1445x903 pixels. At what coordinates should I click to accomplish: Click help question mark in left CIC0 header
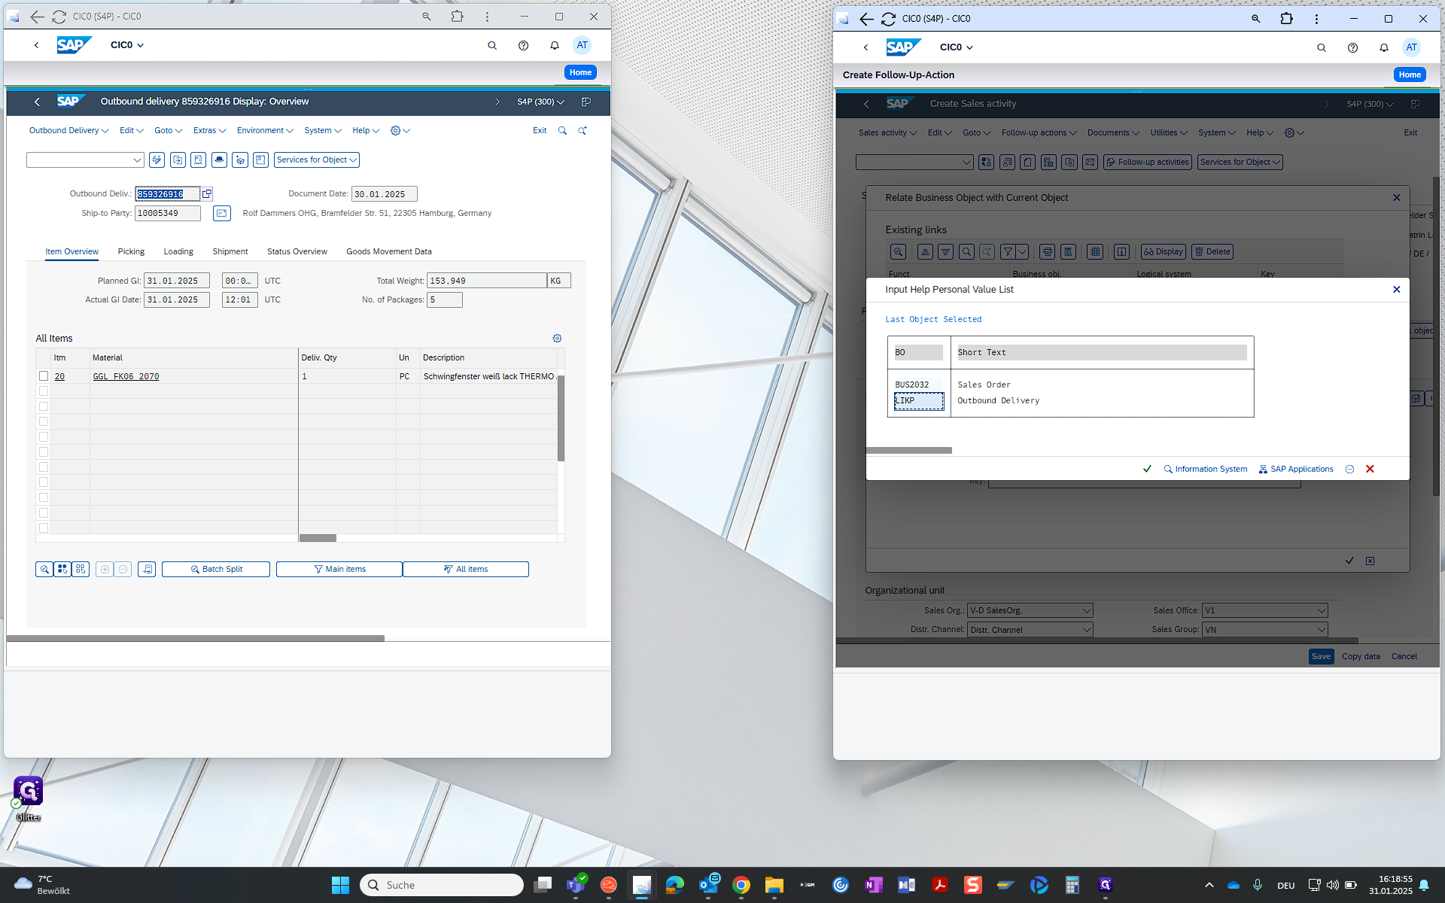point(524,45)
